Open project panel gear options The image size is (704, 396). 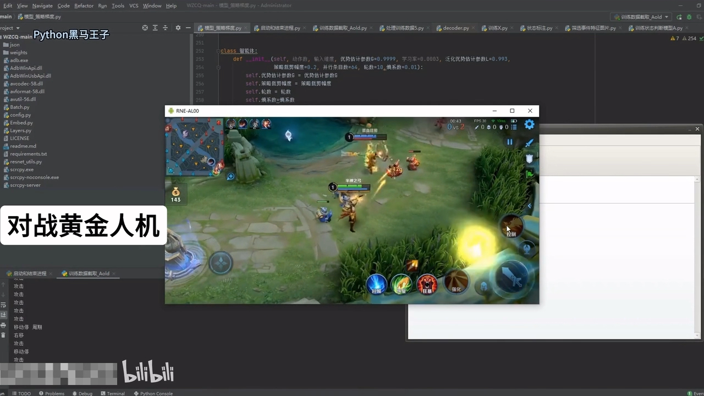pyautogui.click(x=178, y=28)
